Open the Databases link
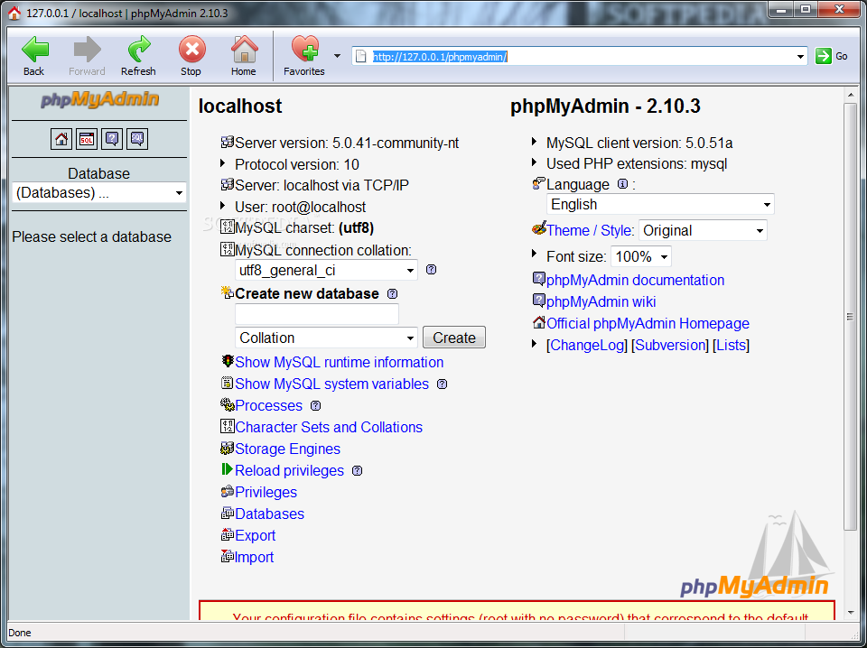 click(270, 514)
